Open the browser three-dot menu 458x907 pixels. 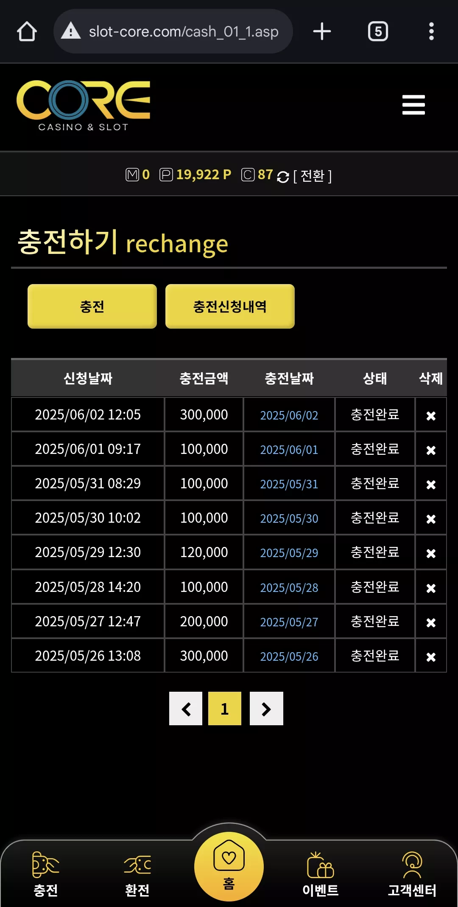coord(431,31)
